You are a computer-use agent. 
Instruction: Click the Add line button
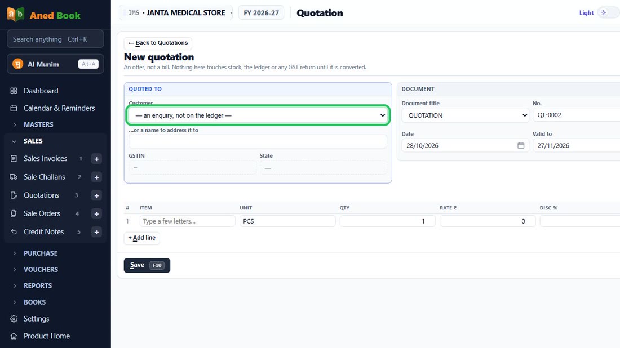(141, 238)
